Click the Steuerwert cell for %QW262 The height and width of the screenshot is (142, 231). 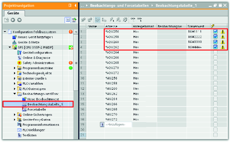198,47
